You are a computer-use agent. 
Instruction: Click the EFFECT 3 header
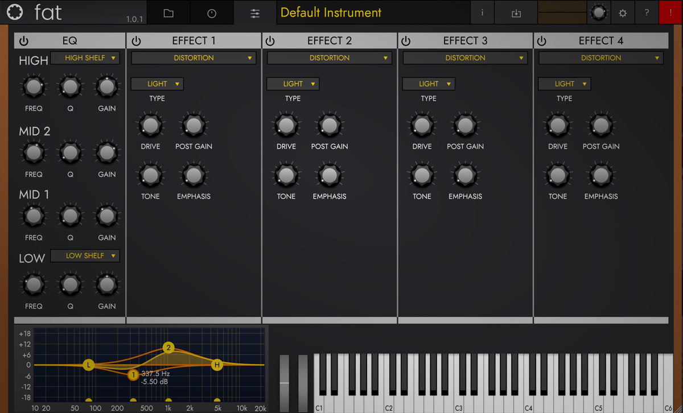point(465,40)
